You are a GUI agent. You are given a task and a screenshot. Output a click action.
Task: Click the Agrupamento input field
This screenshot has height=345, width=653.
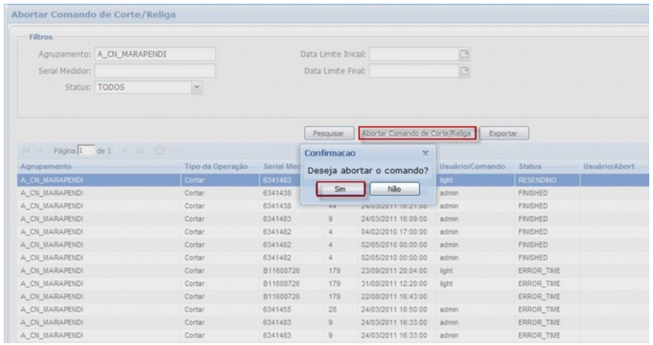[x=154, y=54]
